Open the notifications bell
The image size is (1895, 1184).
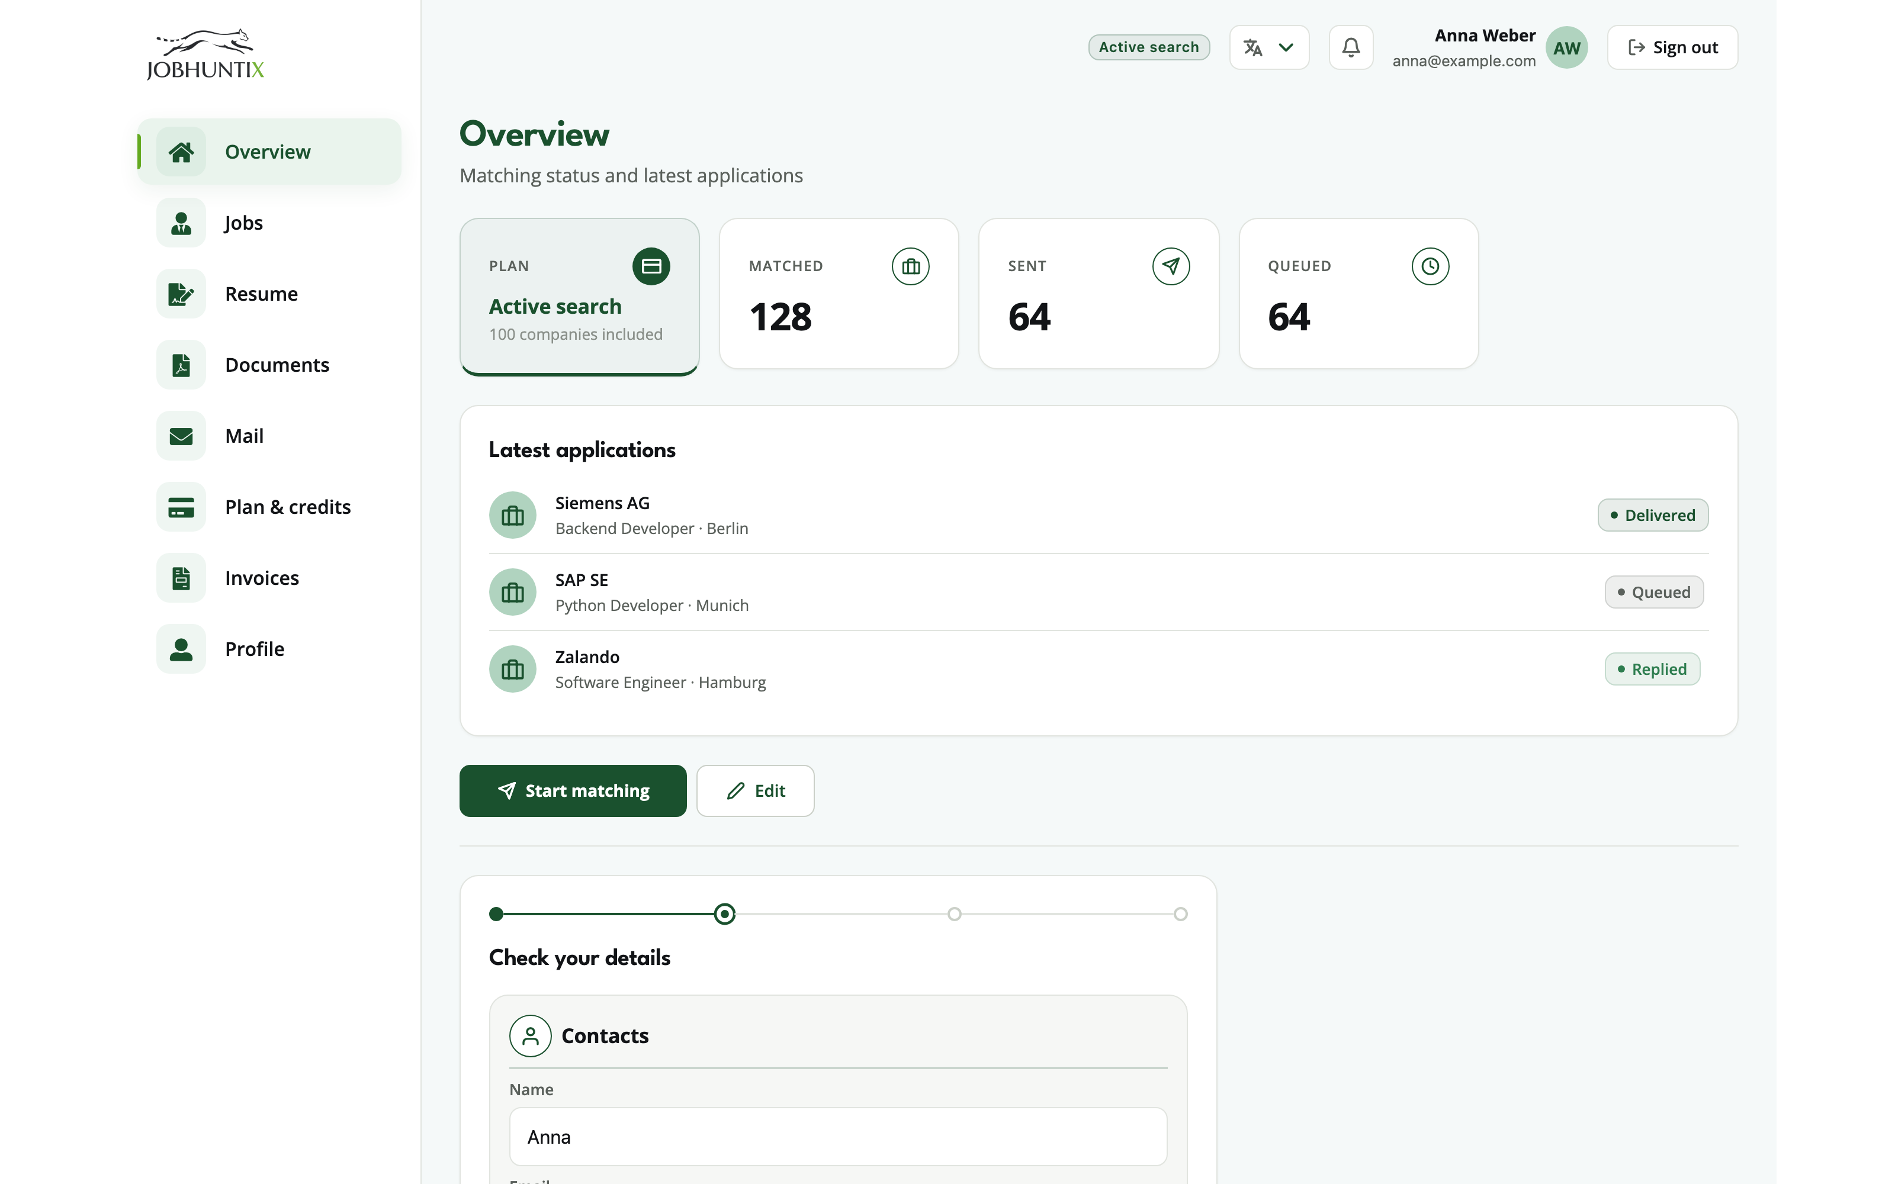(x=1351, y=48)
